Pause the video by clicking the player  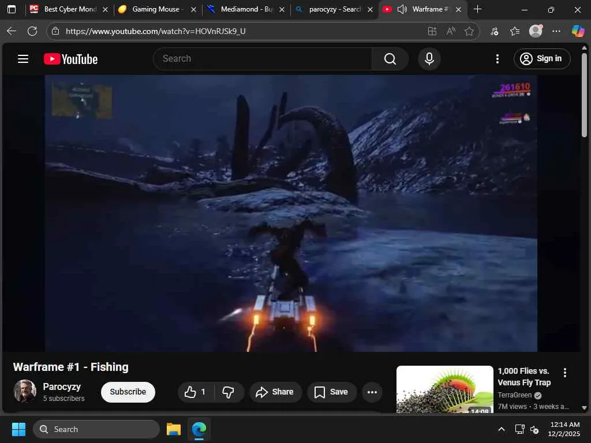[x=291, y=213]
